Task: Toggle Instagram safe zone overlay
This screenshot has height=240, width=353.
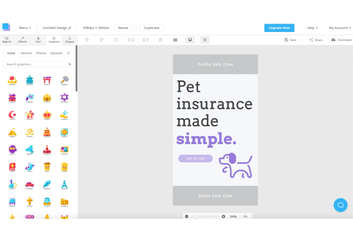Action: [x=205, y=40]
